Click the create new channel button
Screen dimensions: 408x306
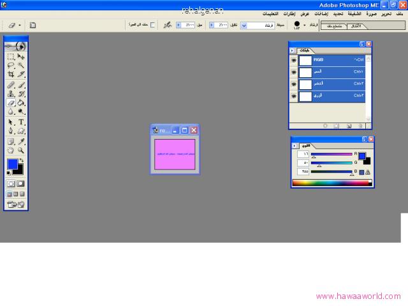tap(349, 126)
